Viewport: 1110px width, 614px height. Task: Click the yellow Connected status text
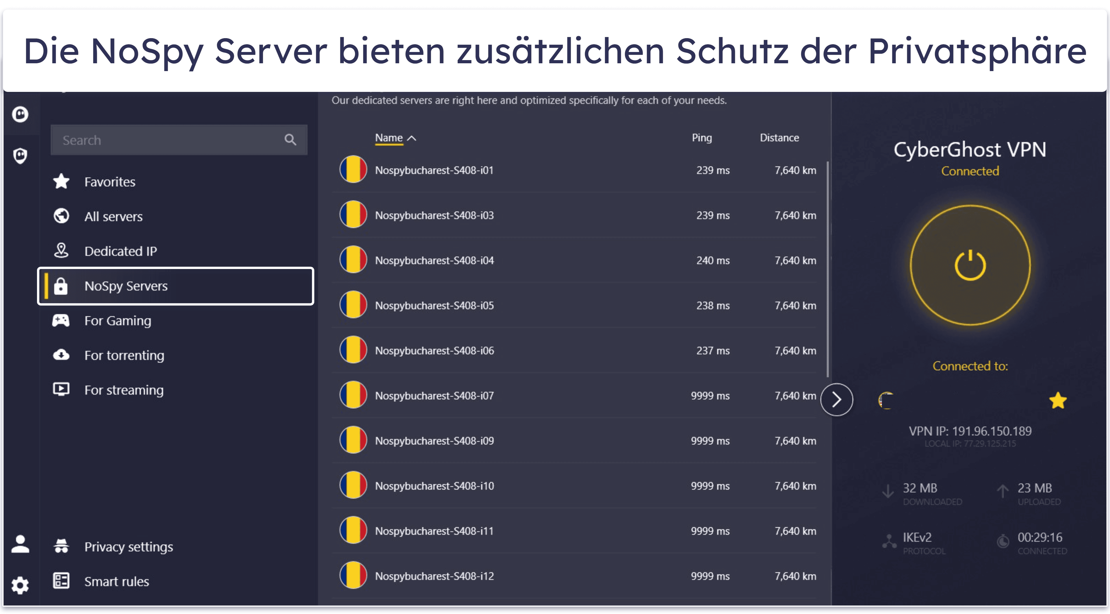[x=970, y=171]
